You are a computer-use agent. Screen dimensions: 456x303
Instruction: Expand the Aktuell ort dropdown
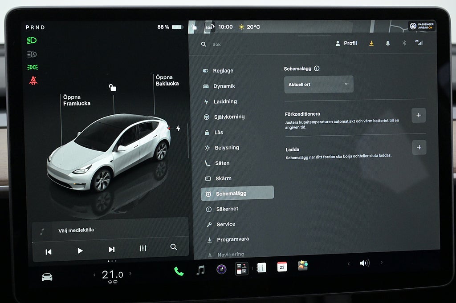coord(319,85)
